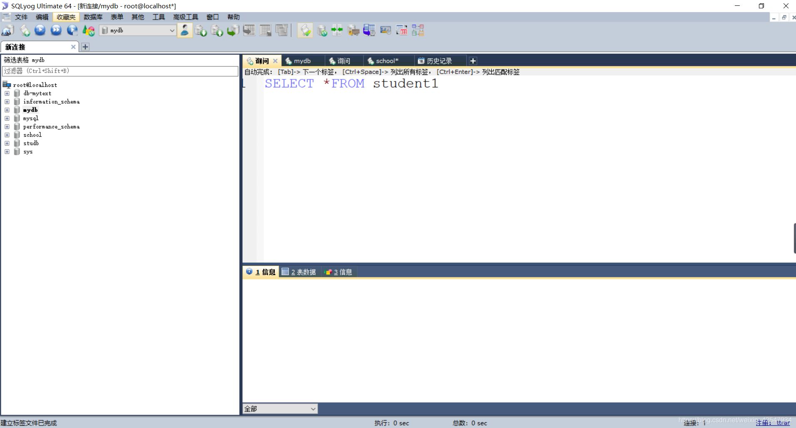Click the create new connection icon
Image resolution: width=796 pixels, height=428 pixels.
[x=8, y=30]
